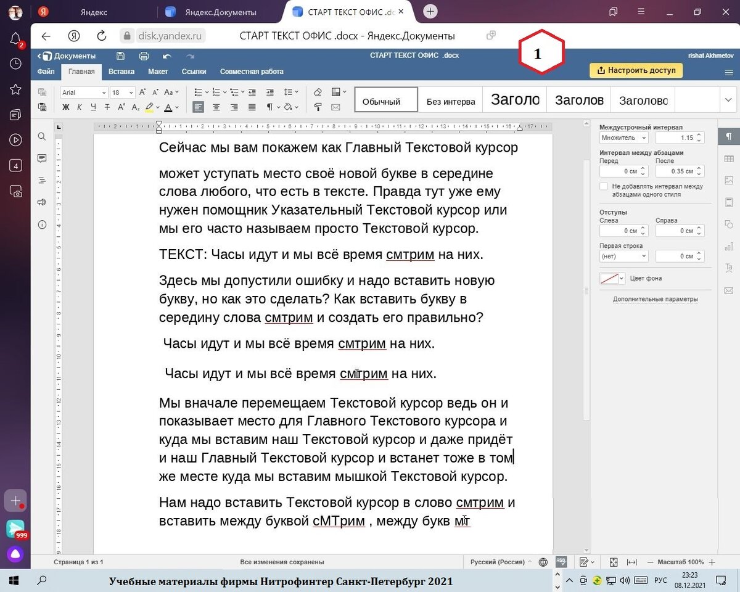Open the Русский (Россия) language selector
Image resolution: width=740 pixels, height=592 pixels.
point(502,562)
